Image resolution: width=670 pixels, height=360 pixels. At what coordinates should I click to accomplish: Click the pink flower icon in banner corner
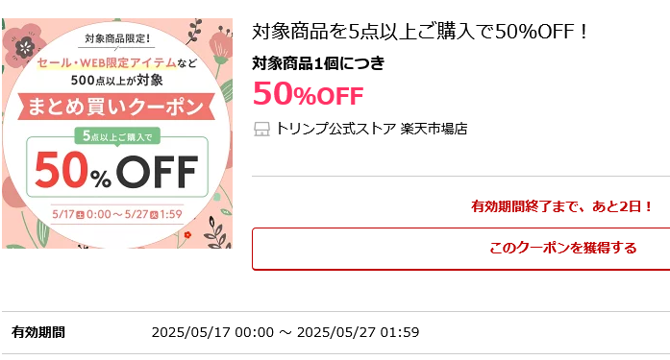coord(24,44)
